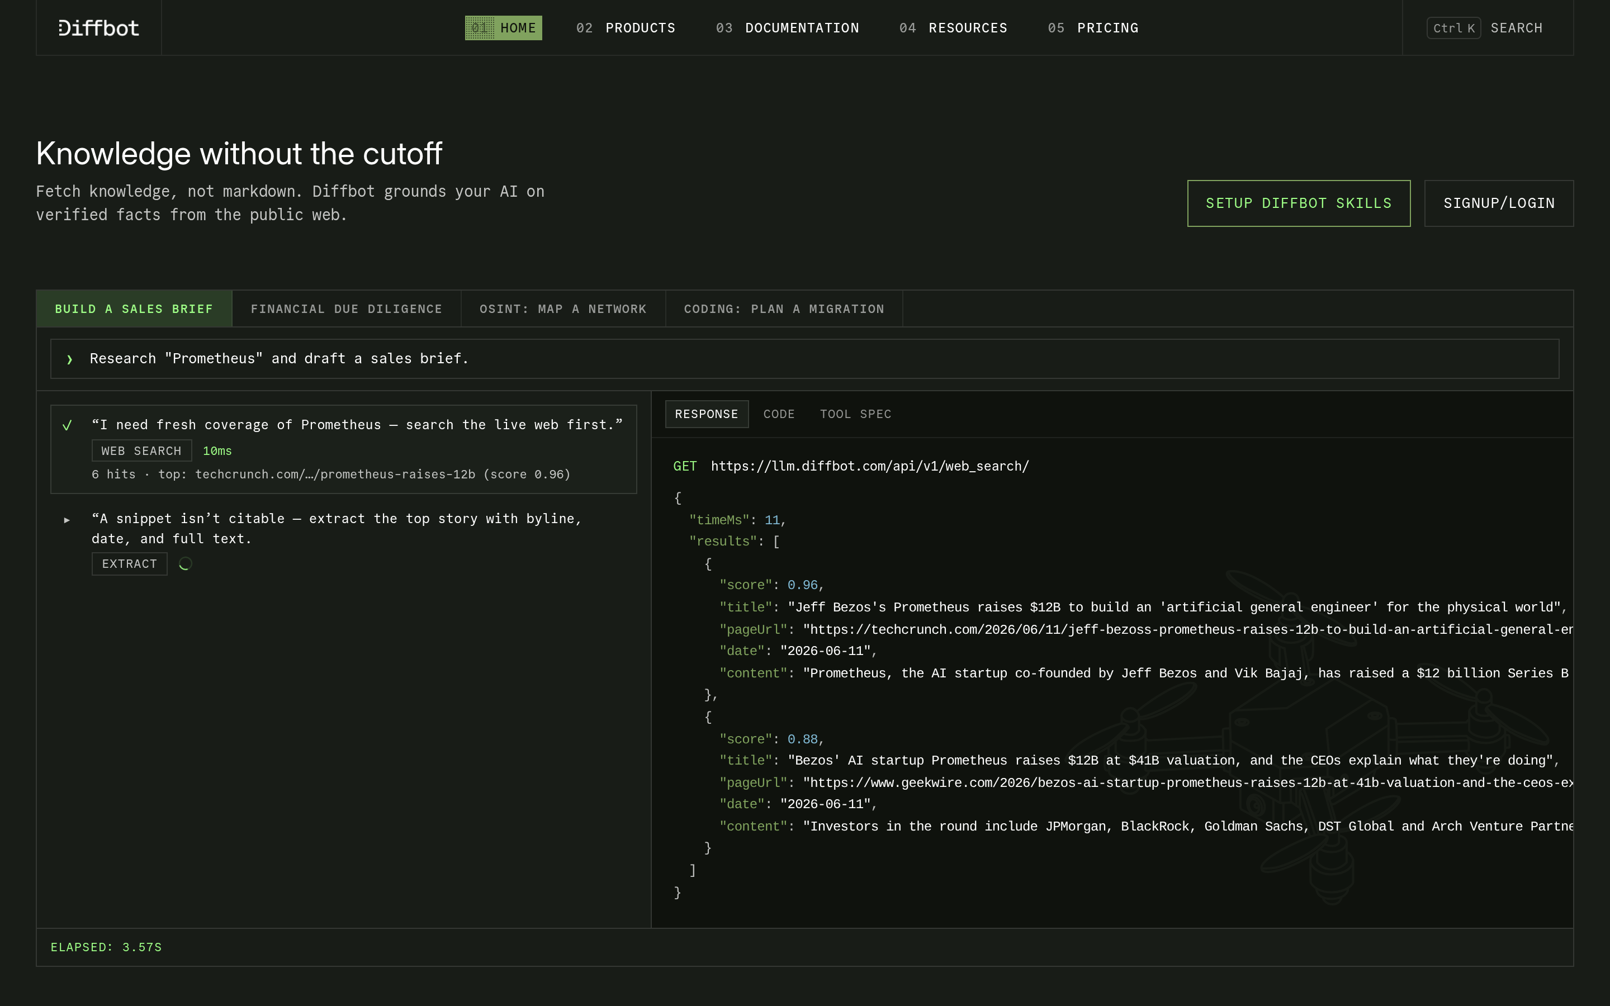
Task: Click the green checkmark on first step
Action: click(x=67, y=425)
